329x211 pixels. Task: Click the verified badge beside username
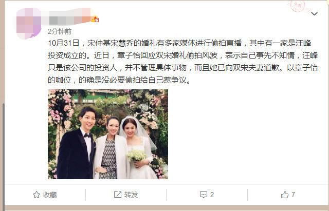pos(95,20)
